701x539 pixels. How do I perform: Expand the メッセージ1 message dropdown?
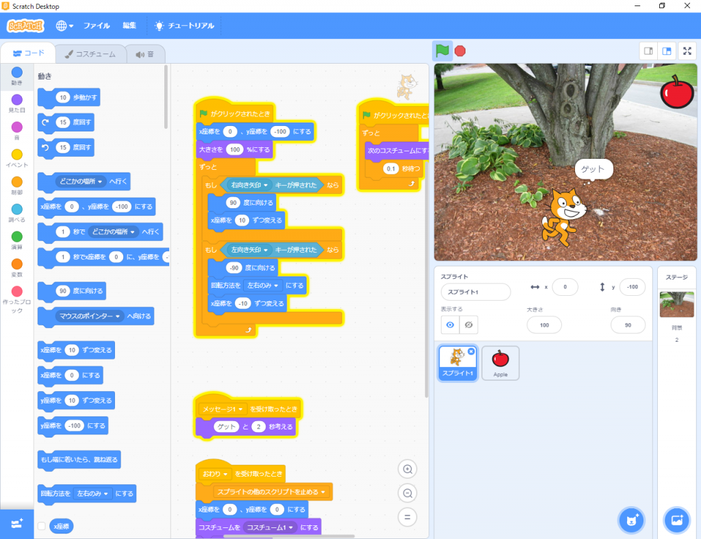pyautogui.click(x=242, y=409)
